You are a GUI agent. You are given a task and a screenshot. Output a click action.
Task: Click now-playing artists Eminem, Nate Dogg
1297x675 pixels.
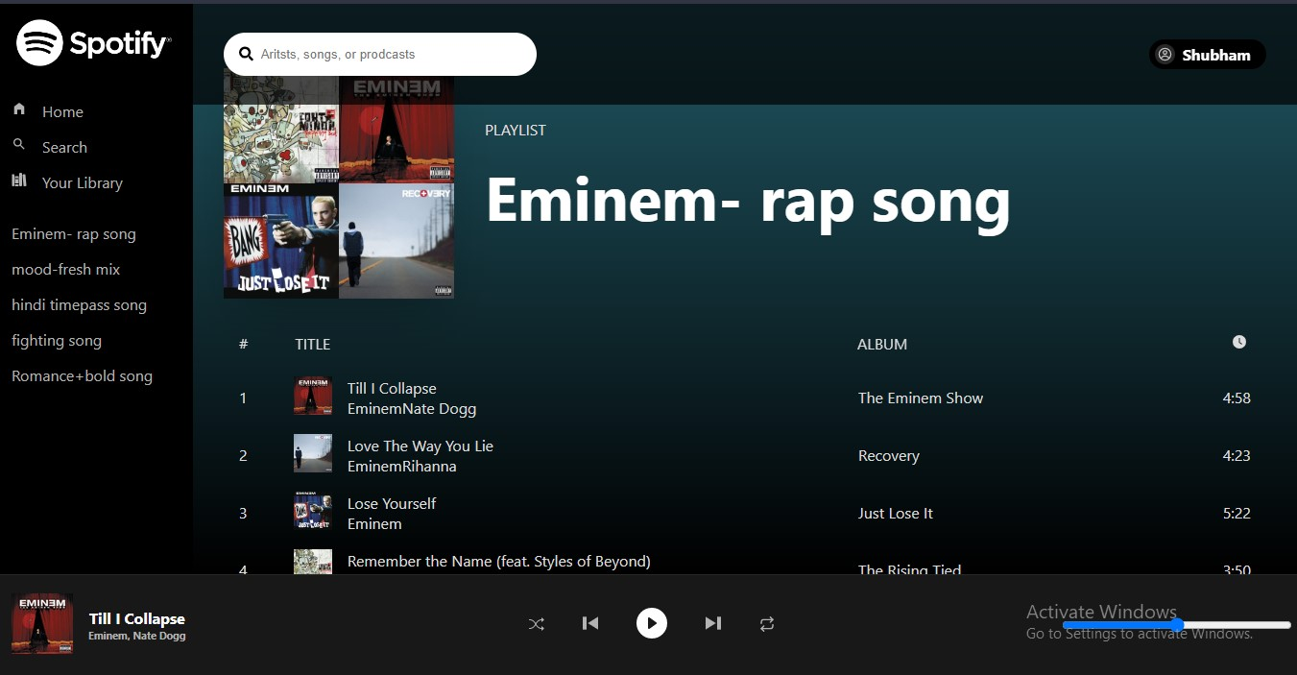click(137, 636)
